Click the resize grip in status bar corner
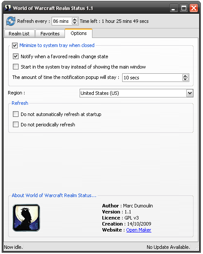This screenshot has width=203, height=254. coord(196,248)
